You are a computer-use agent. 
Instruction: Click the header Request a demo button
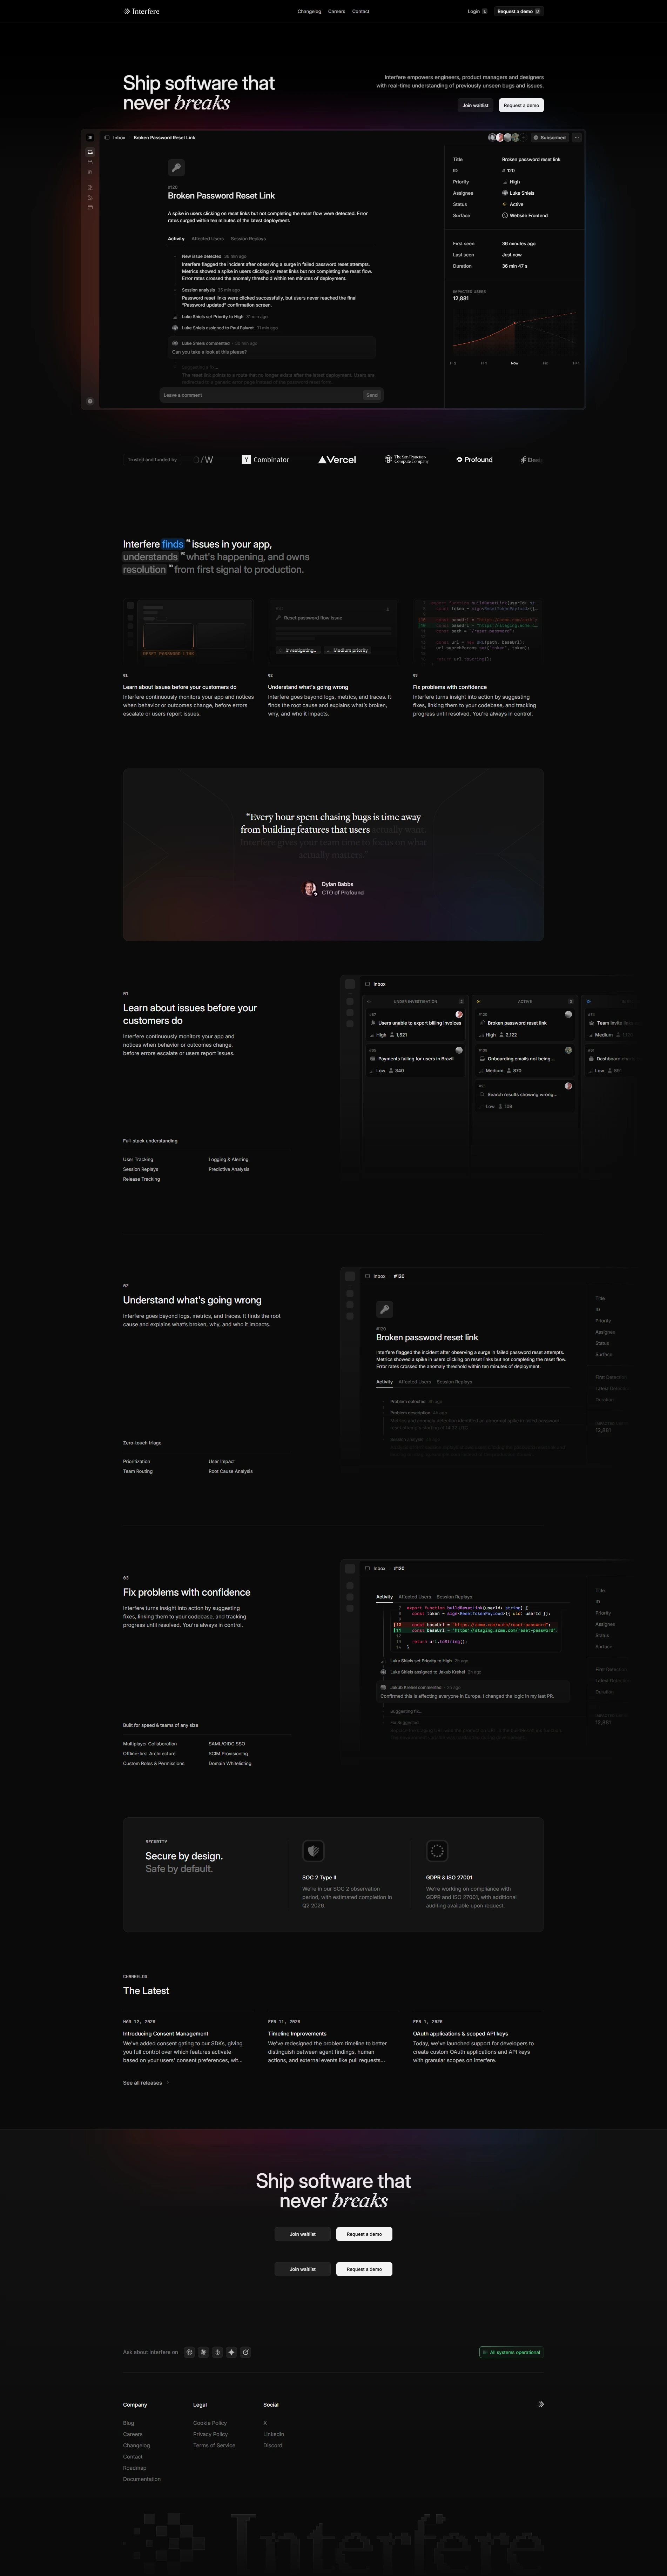click(x=519, y=11)
